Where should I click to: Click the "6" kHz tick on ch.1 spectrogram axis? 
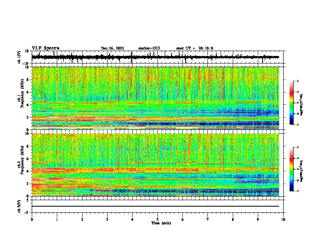(x=28, y=92)
